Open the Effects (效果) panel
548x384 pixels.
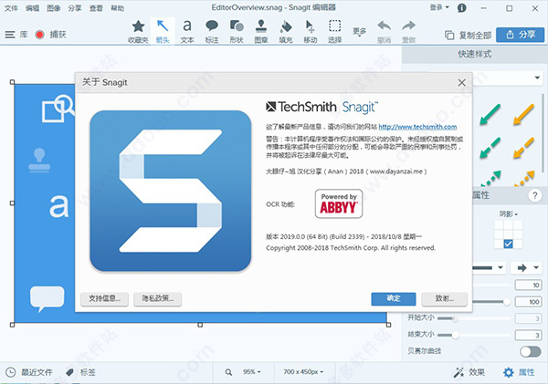point(469,372)
